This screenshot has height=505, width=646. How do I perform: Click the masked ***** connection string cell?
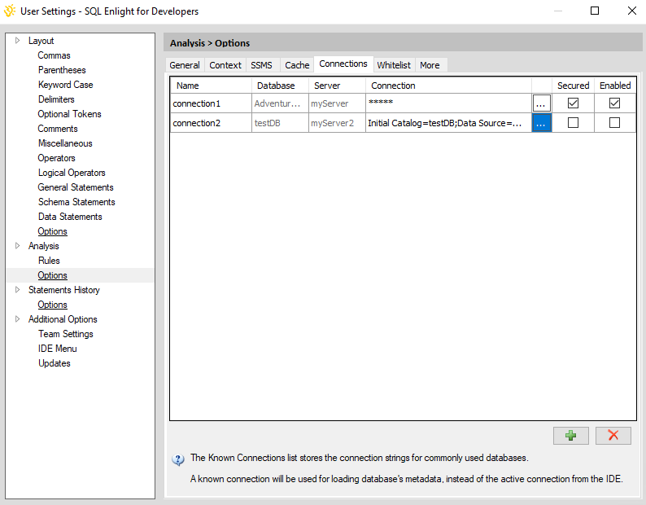coord(448,103)
